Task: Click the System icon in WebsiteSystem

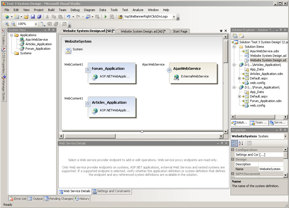Action: point(68,51)
